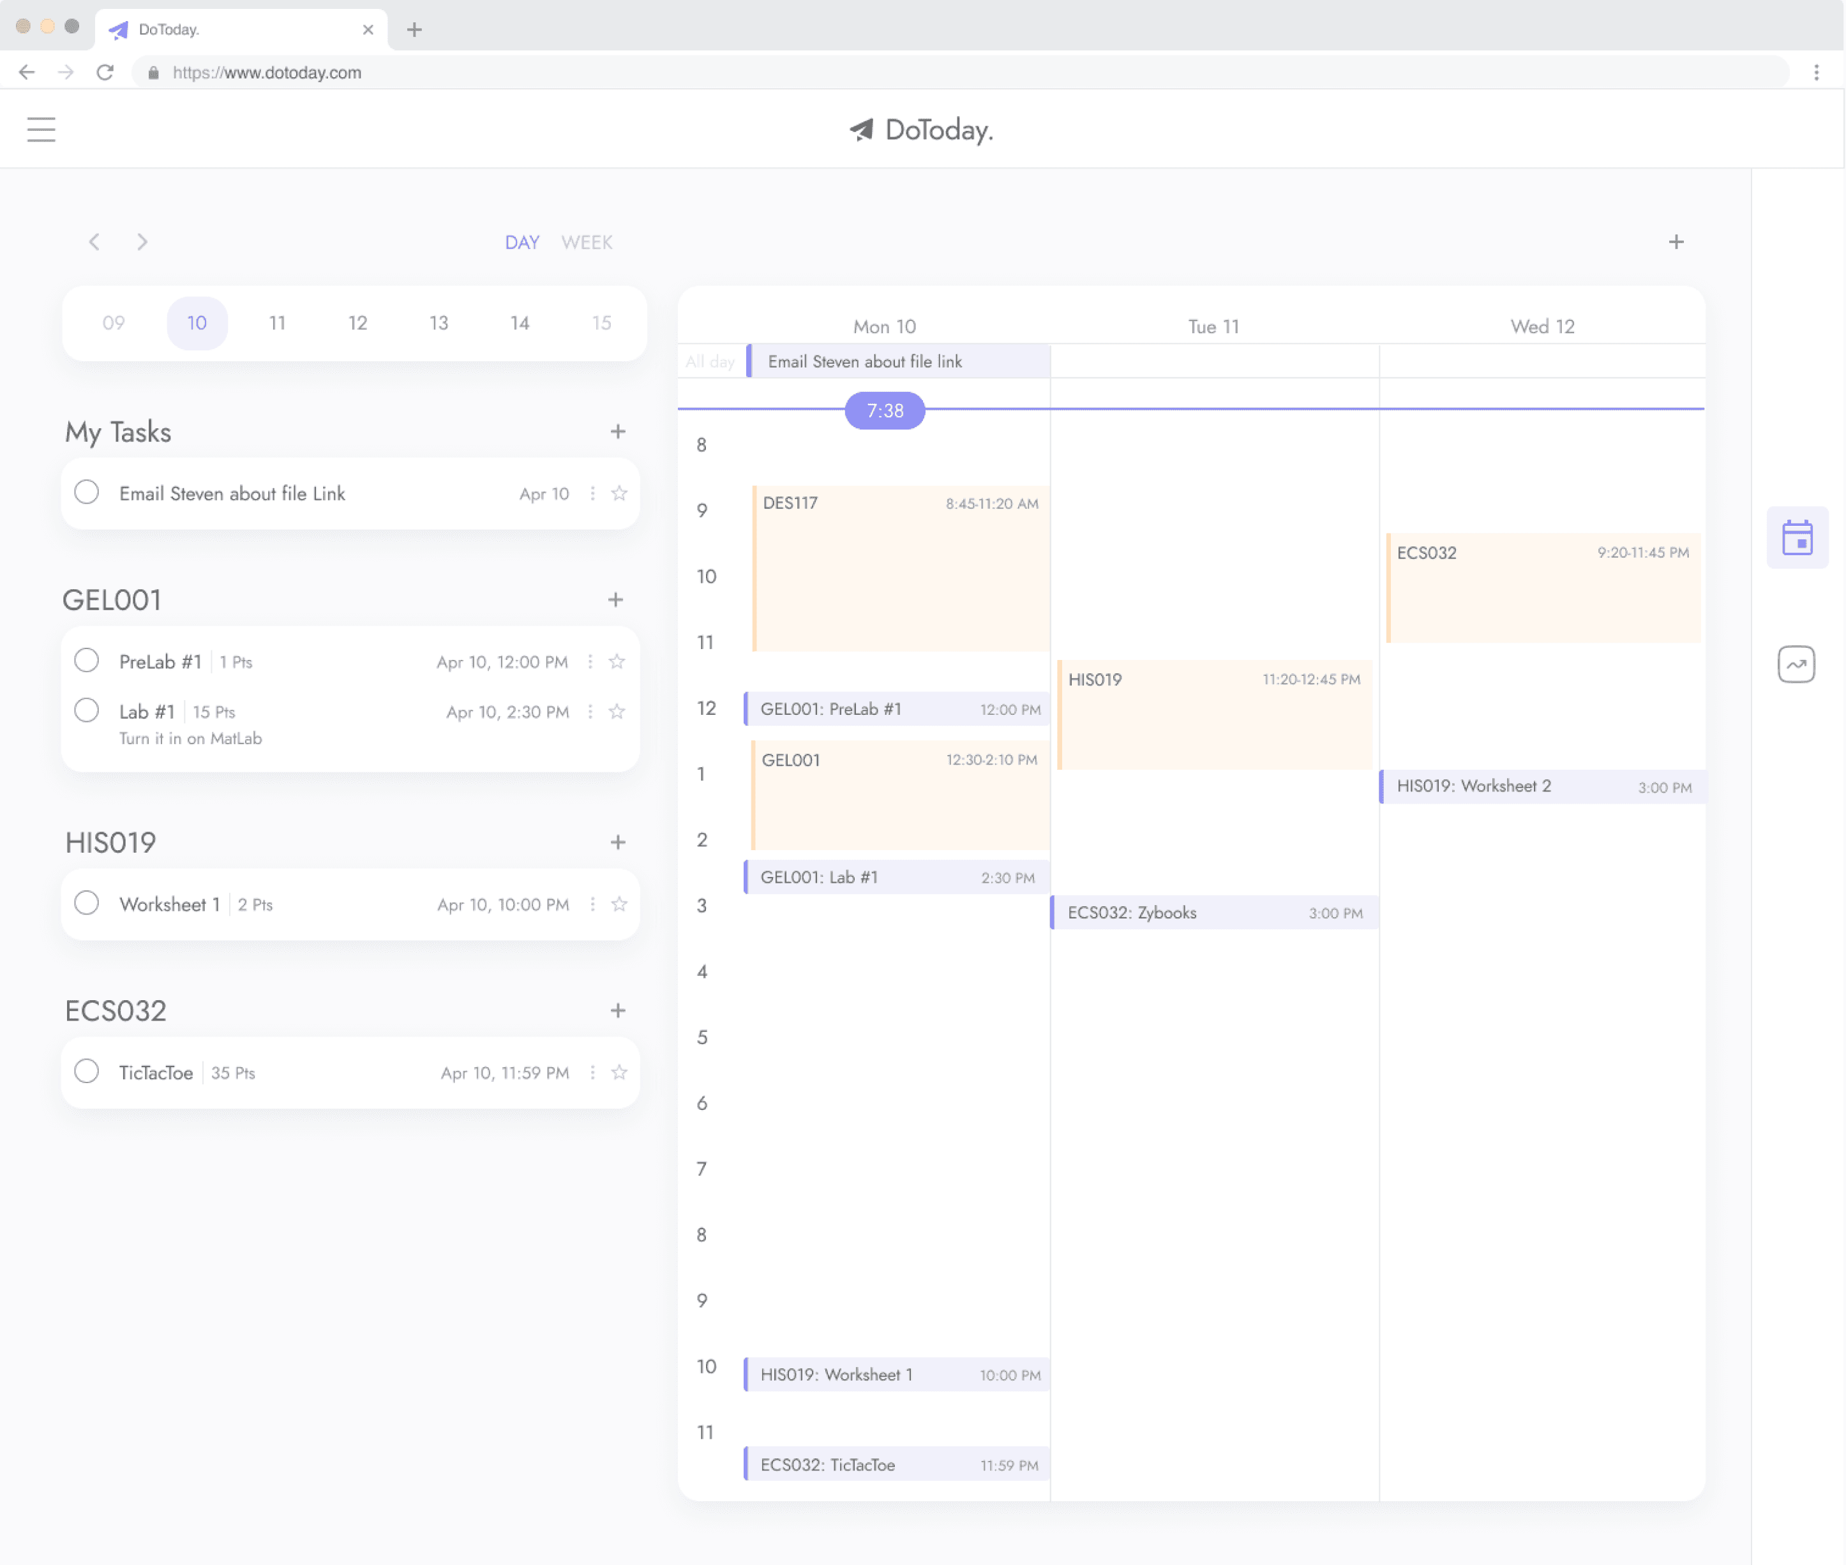Click the site lock icon in address bar

pyautogui.click(x=153, y=72)
